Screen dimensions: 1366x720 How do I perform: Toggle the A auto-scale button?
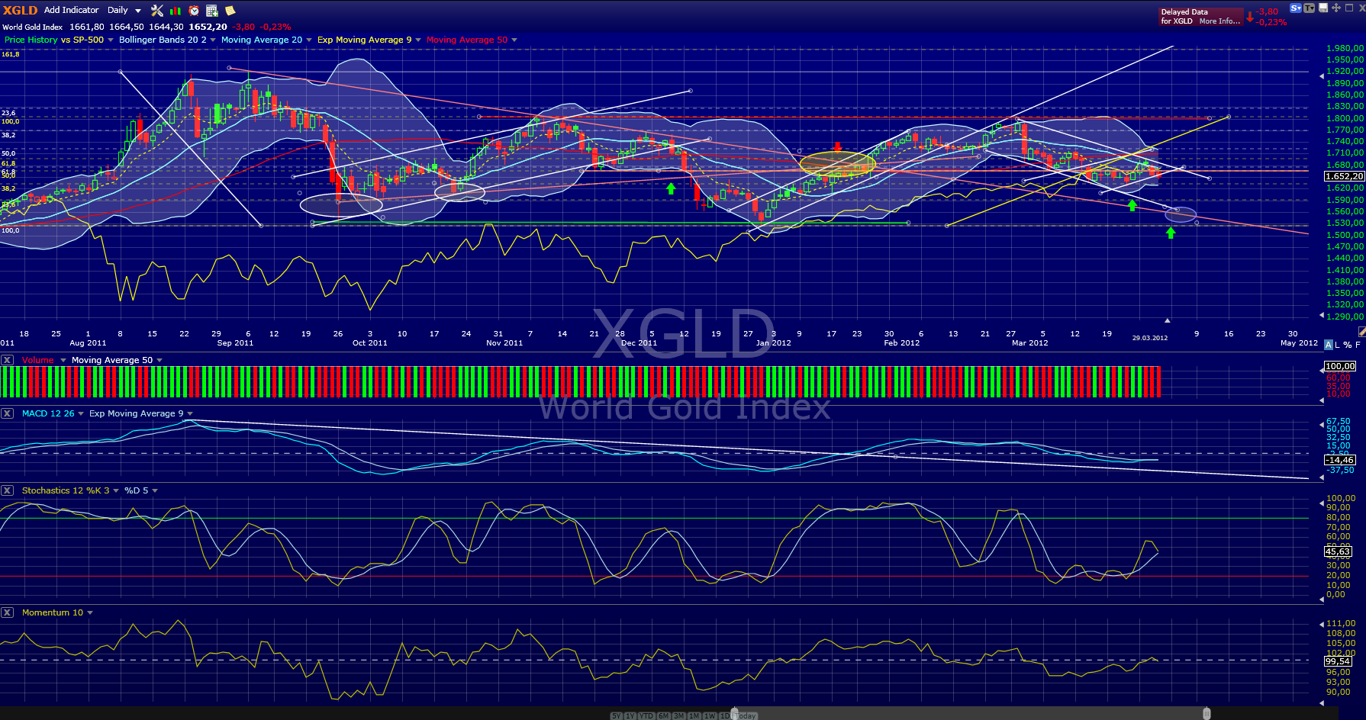click(1329, 345)
